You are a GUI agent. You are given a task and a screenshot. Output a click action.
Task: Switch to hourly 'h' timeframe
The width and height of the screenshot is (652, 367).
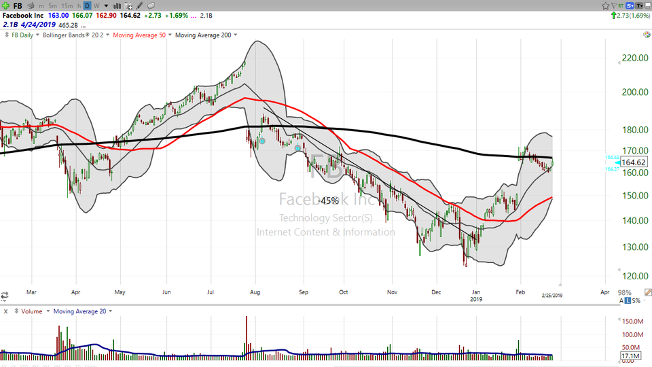point(79,6)
